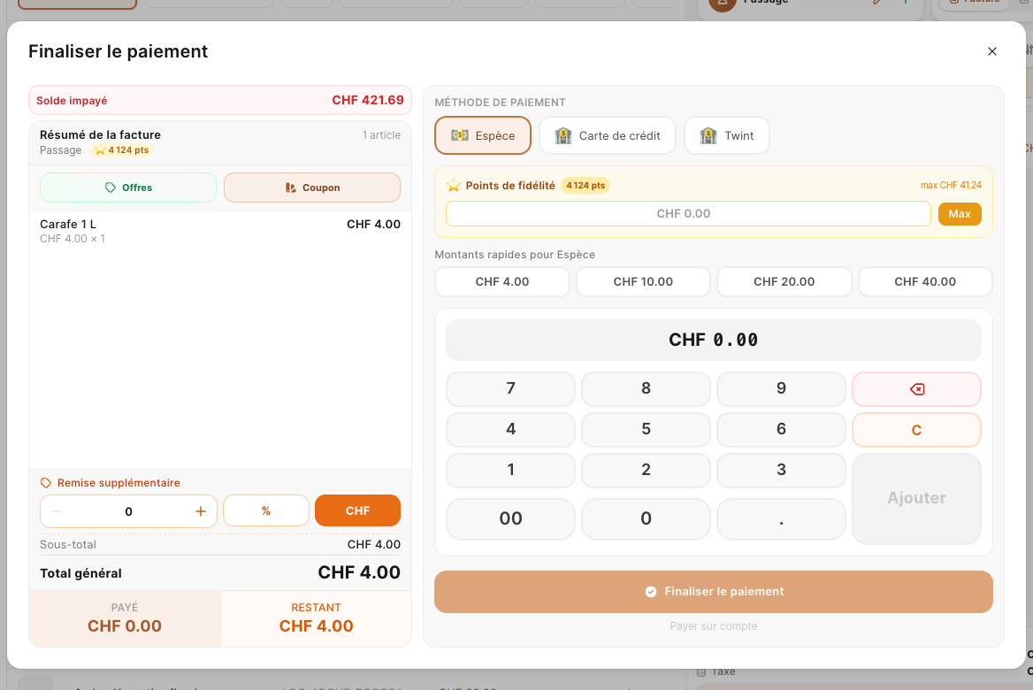The image size is (1033, 690).
Task: Close the Finaliser le paiement dialog
Action: pos(991,51)
